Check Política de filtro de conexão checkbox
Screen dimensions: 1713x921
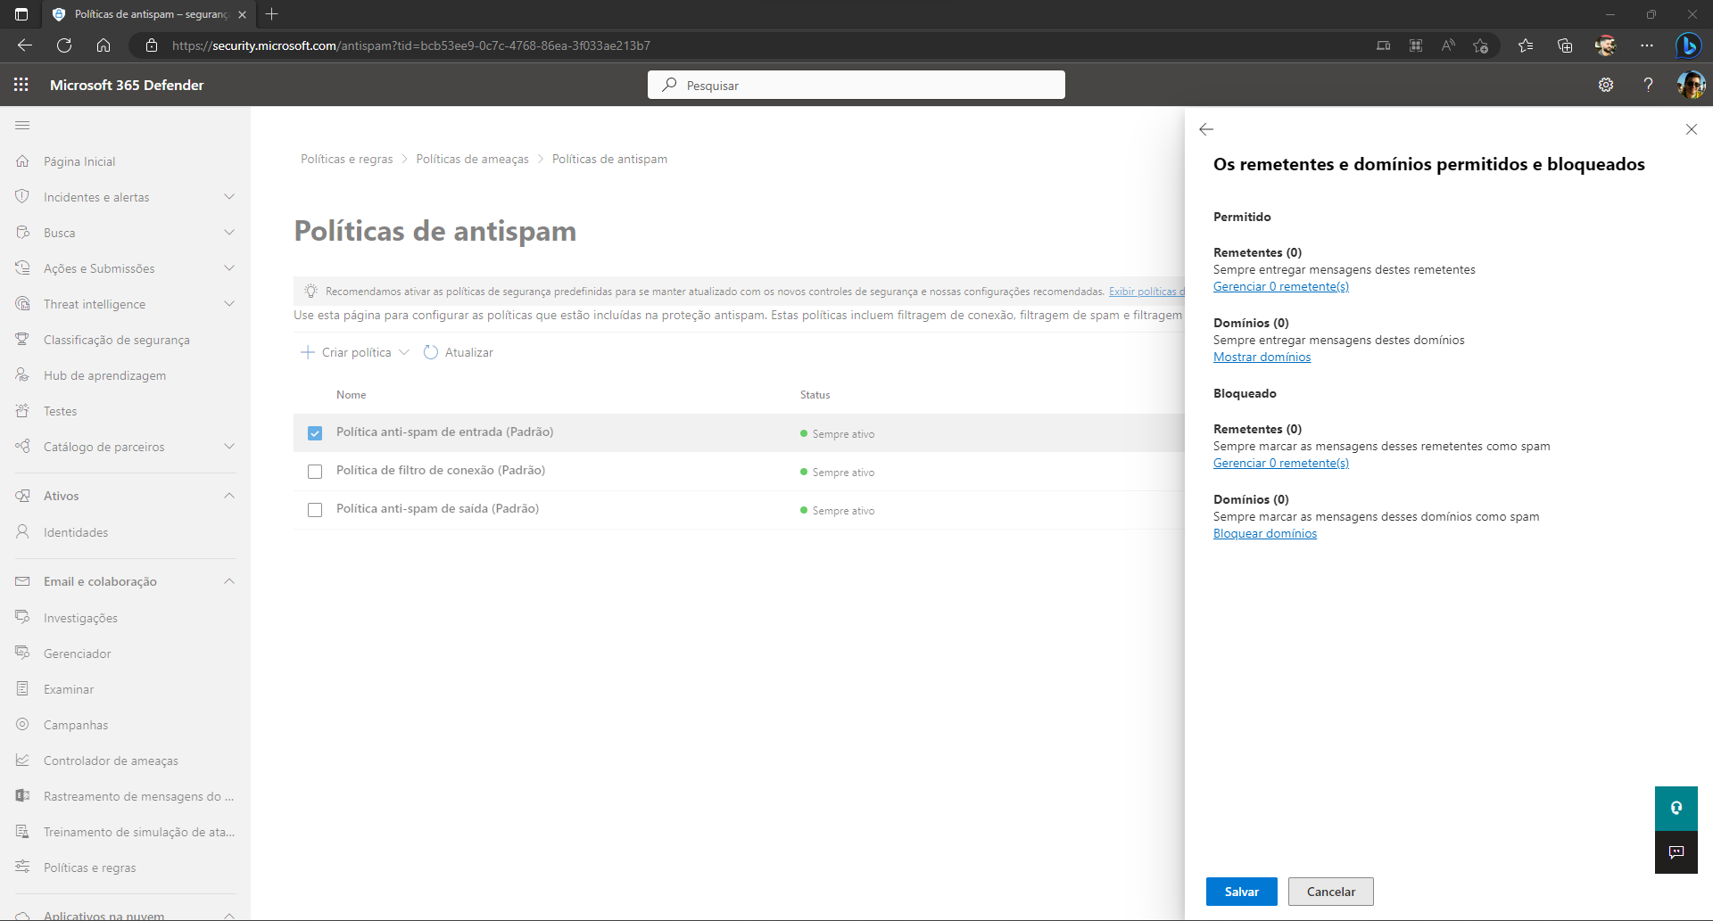pyautogui.click(x=315, y=472)
